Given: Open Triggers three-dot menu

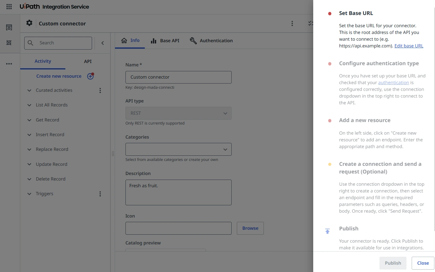Looking at the screenshot, I should pyautogui.click(x=100, y=194).
